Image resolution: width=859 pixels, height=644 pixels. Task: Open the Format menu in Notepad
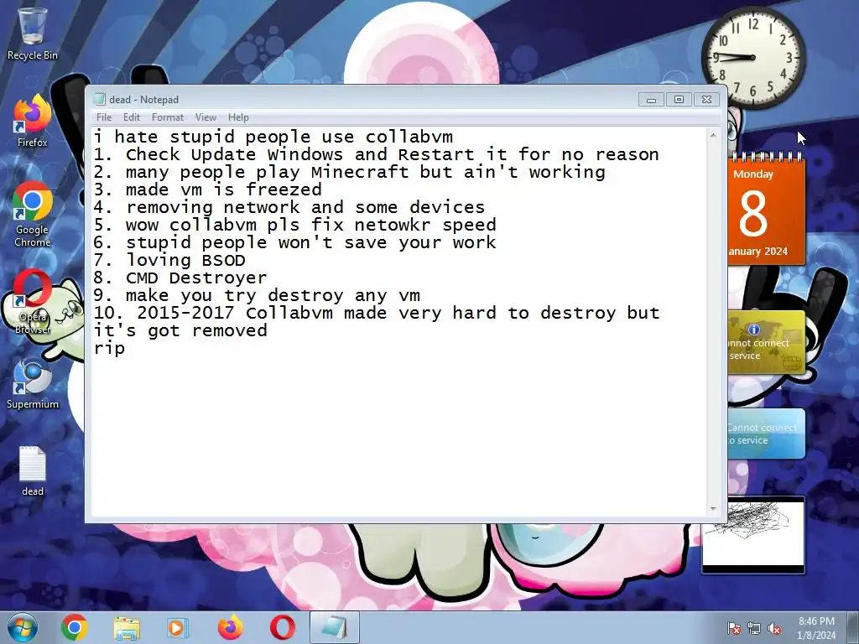tap(168, 117)
